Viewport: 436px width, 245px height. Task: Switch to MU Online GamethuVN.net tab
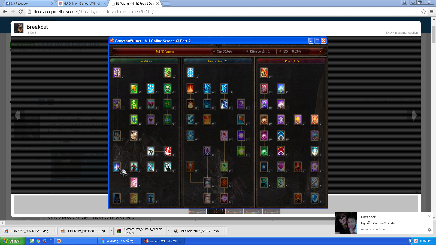pos(82,4)
